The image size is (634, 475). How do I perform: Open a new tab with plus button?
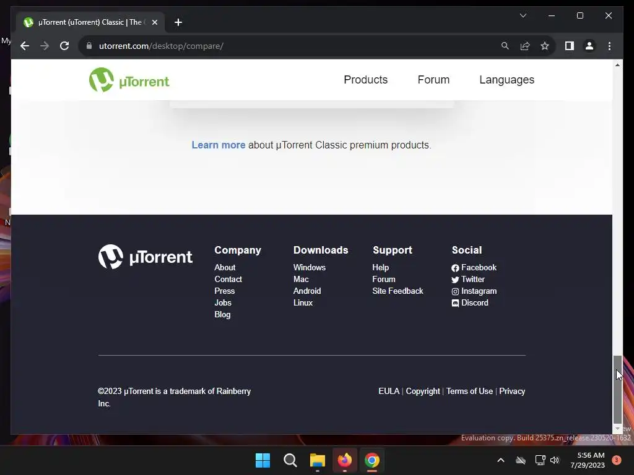pyautogui.click(x=178, y=22)
